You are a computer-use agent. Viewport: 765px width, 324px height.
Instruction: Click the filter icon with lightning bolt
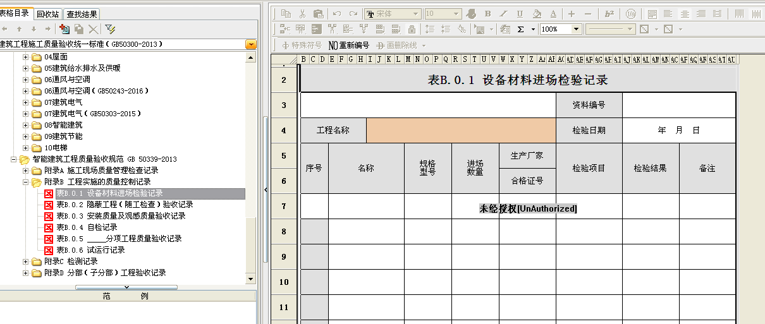[110, 28]
